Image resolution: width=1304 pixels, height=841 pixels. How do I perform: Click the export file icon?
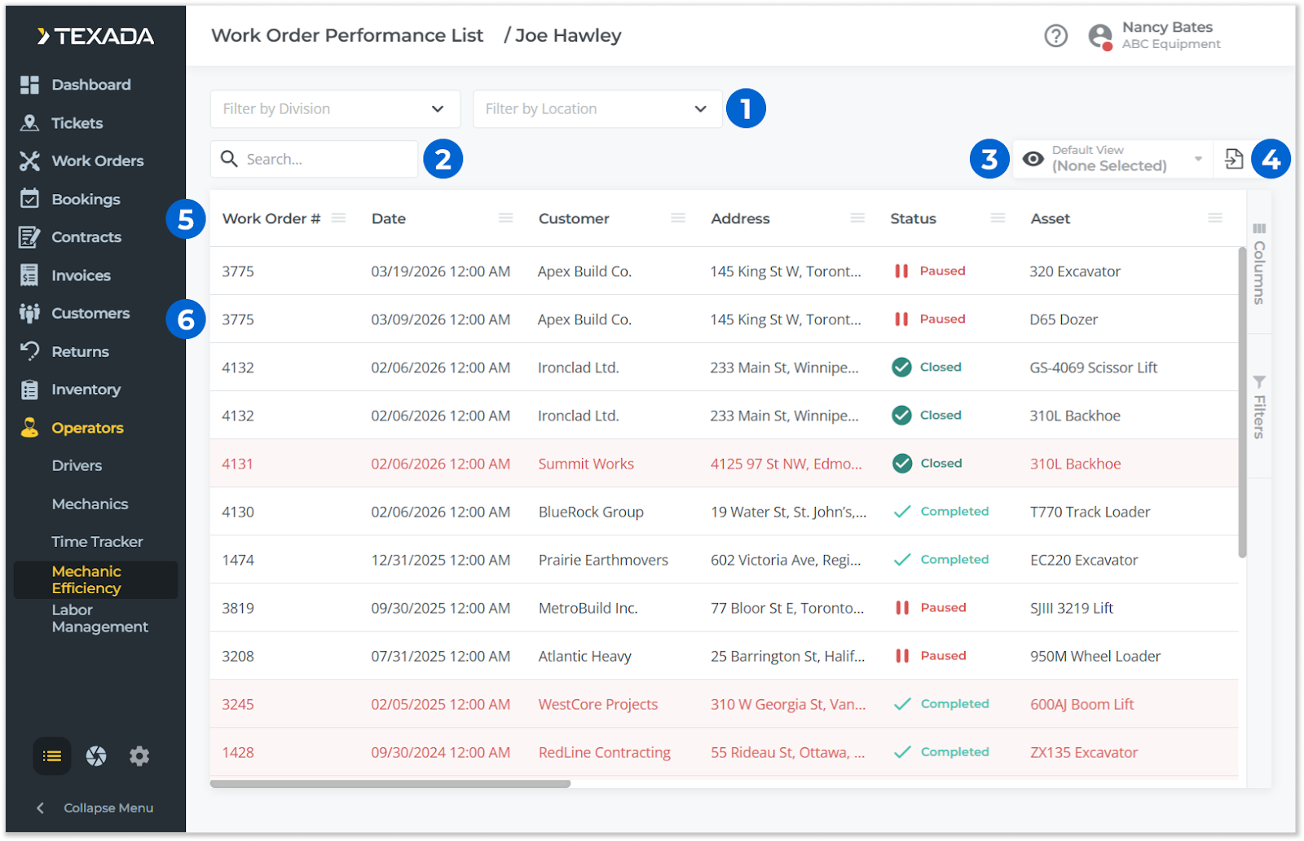click(x=1234, y=159)
